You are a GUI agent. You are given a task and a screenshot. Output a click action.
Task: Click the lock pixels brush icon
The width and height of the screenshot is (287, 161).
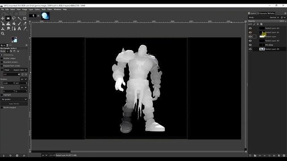pyautogui.click(x=254, y=24)
